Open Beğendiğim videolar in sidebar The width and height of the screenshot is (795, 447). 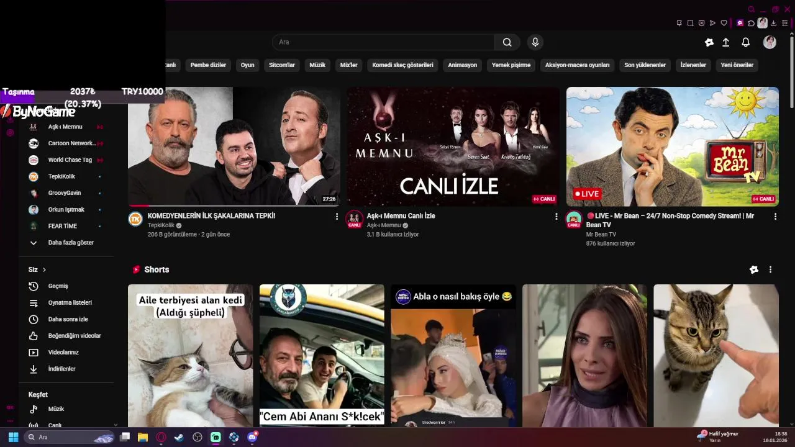point(66,336)
